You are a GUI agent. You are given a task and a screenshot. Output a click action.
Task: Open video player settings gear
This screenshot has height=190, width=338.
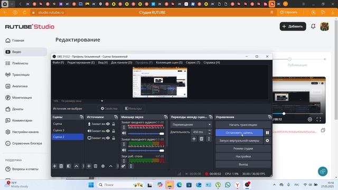coord(310,119)
